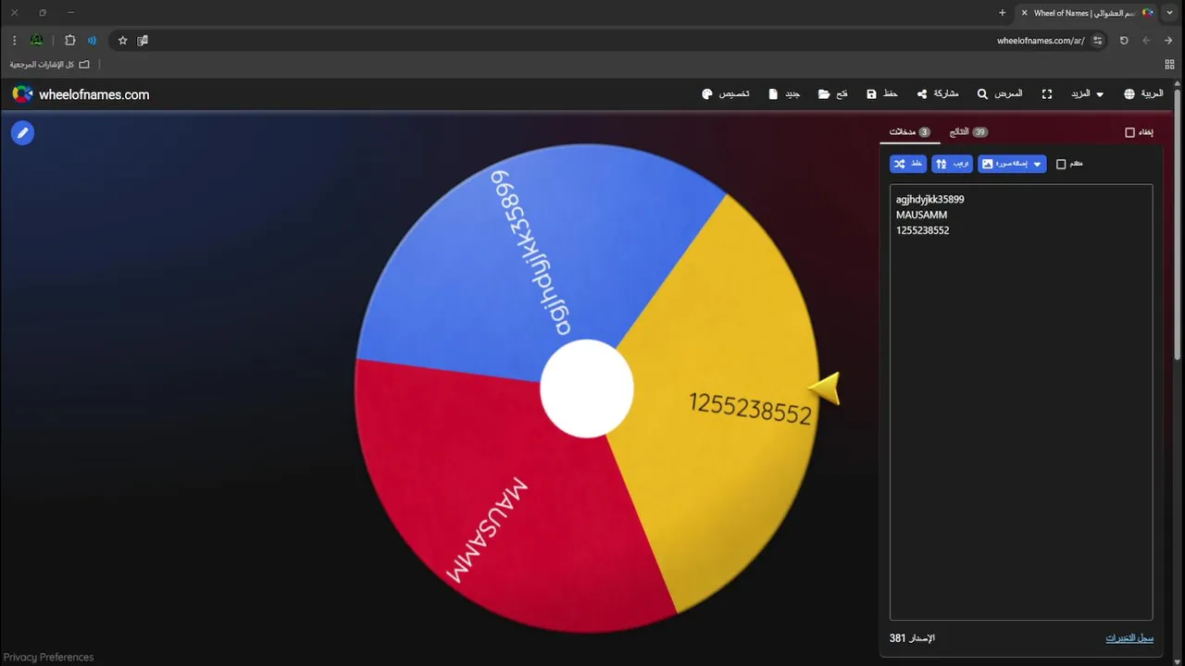Click the browser address bar URL
Viewport: 1185px width, 666px height.
1040,41
